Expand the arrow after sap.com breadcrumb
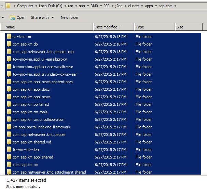Screen dimensions: 207x190 coord(175,6)
